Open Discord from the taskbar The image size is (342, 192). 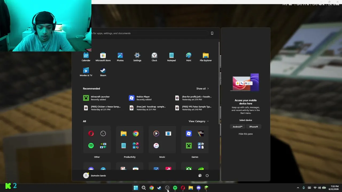click(x=199, y=188)
